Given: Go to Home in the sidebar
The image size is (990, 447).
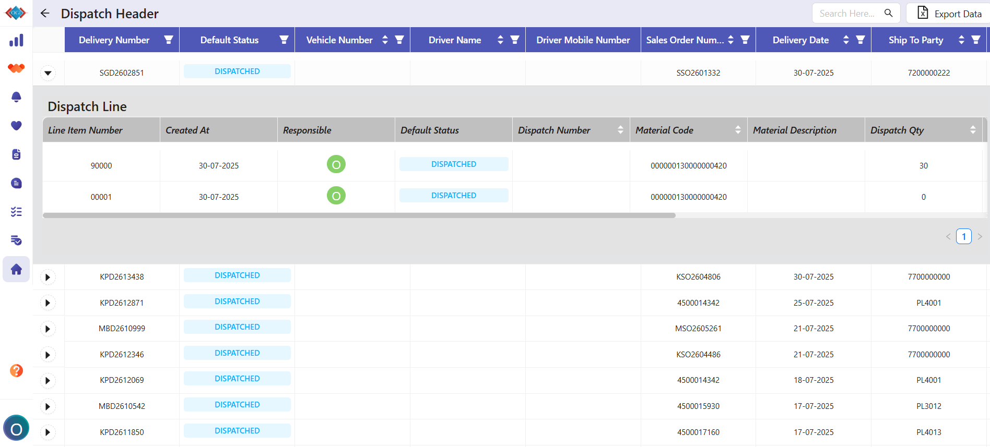Looking at the screenshot, I should tap(16, 269).
